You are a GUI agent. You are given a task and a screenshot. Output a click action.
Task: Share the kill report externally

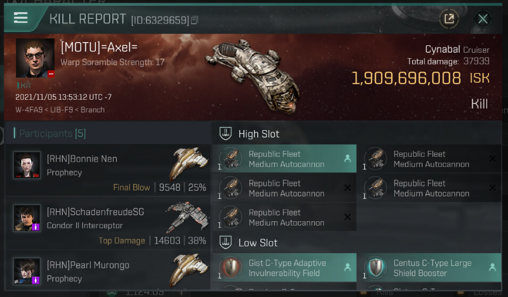[449, 19]
